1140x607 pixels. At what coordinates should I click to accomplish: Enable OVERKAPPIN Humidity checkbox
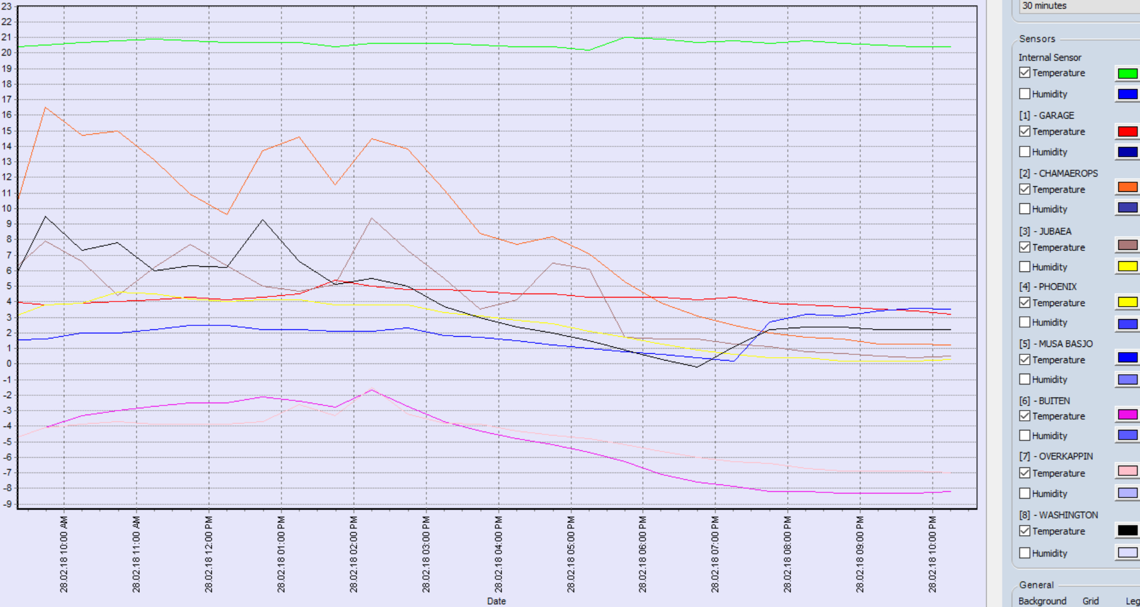click(1025, 493)
